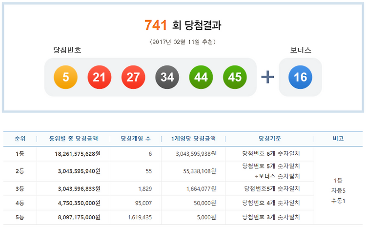Click the total prize '18,261,575,628원'

point(78,154)
